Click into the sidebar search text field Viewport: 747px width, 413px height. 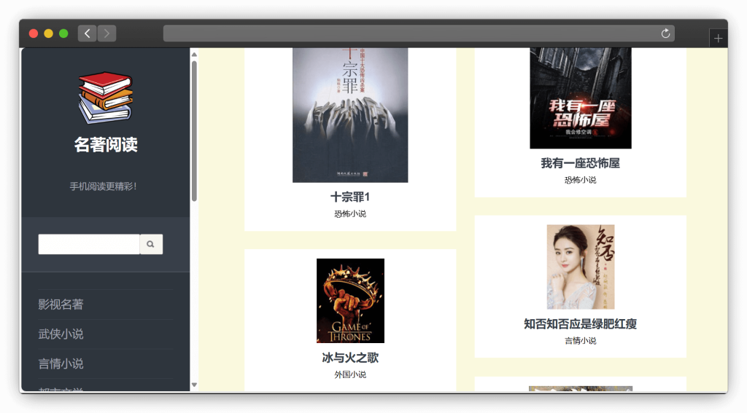89,244
